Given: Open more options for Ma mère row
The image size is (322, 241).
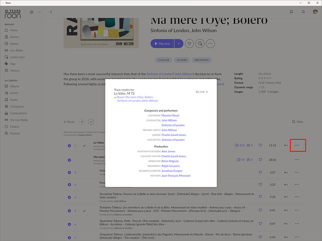Looking at the screenshot, I should pos(297,160).
